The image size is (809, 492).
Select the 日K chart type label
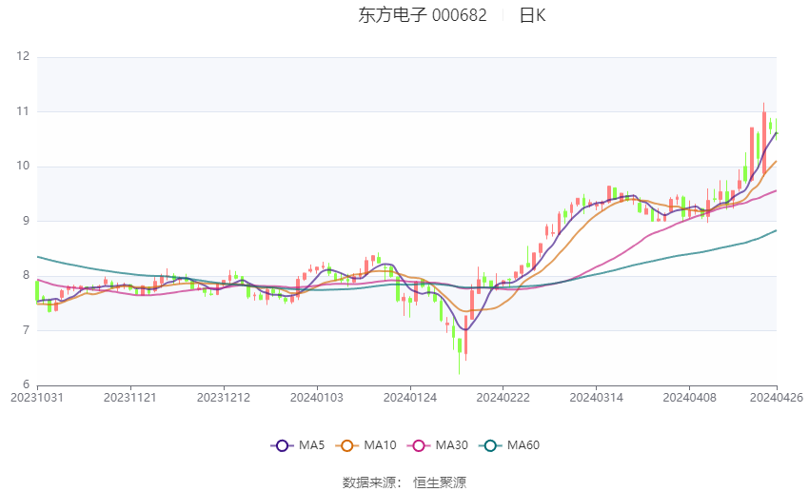click(x=532, y=15)
